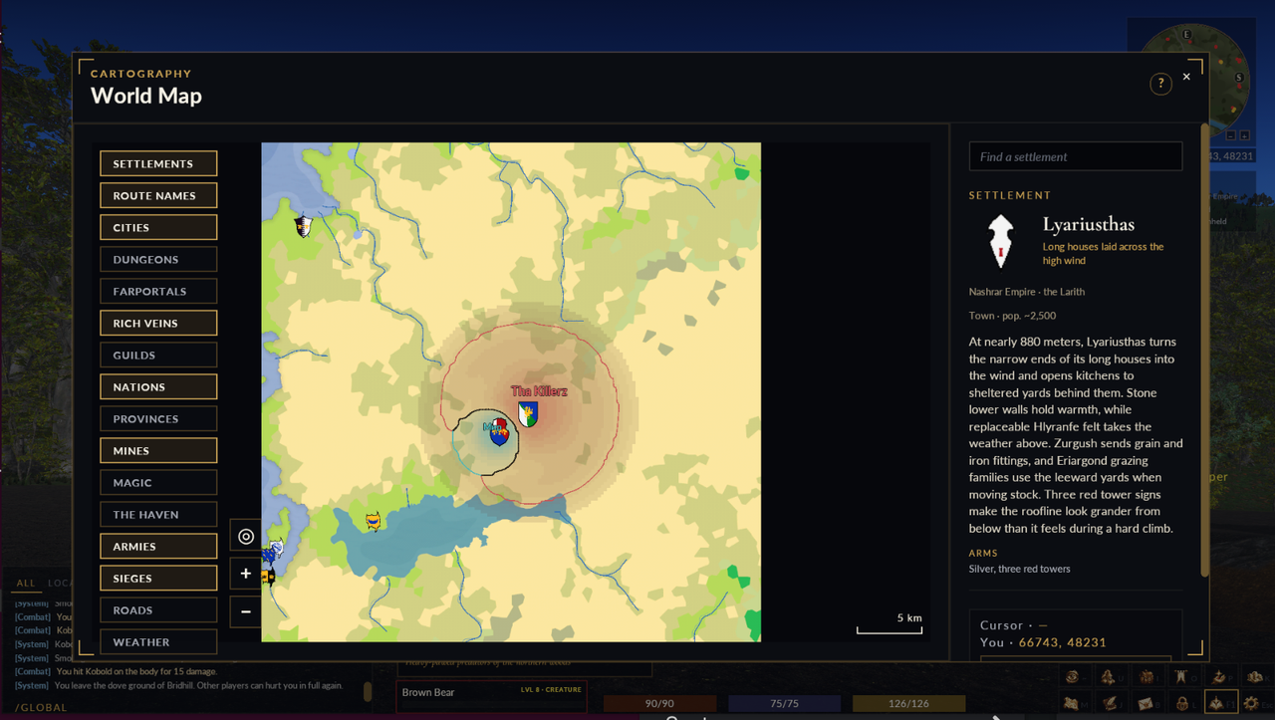Turn on the Weather layer
This screenshot has width=1275, height=720.
click(x=158, y=641)
